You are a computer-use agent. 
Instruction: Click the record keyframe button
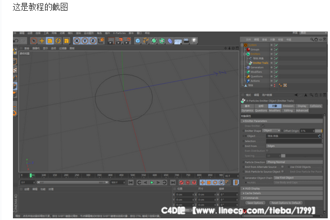coord(181,182)
